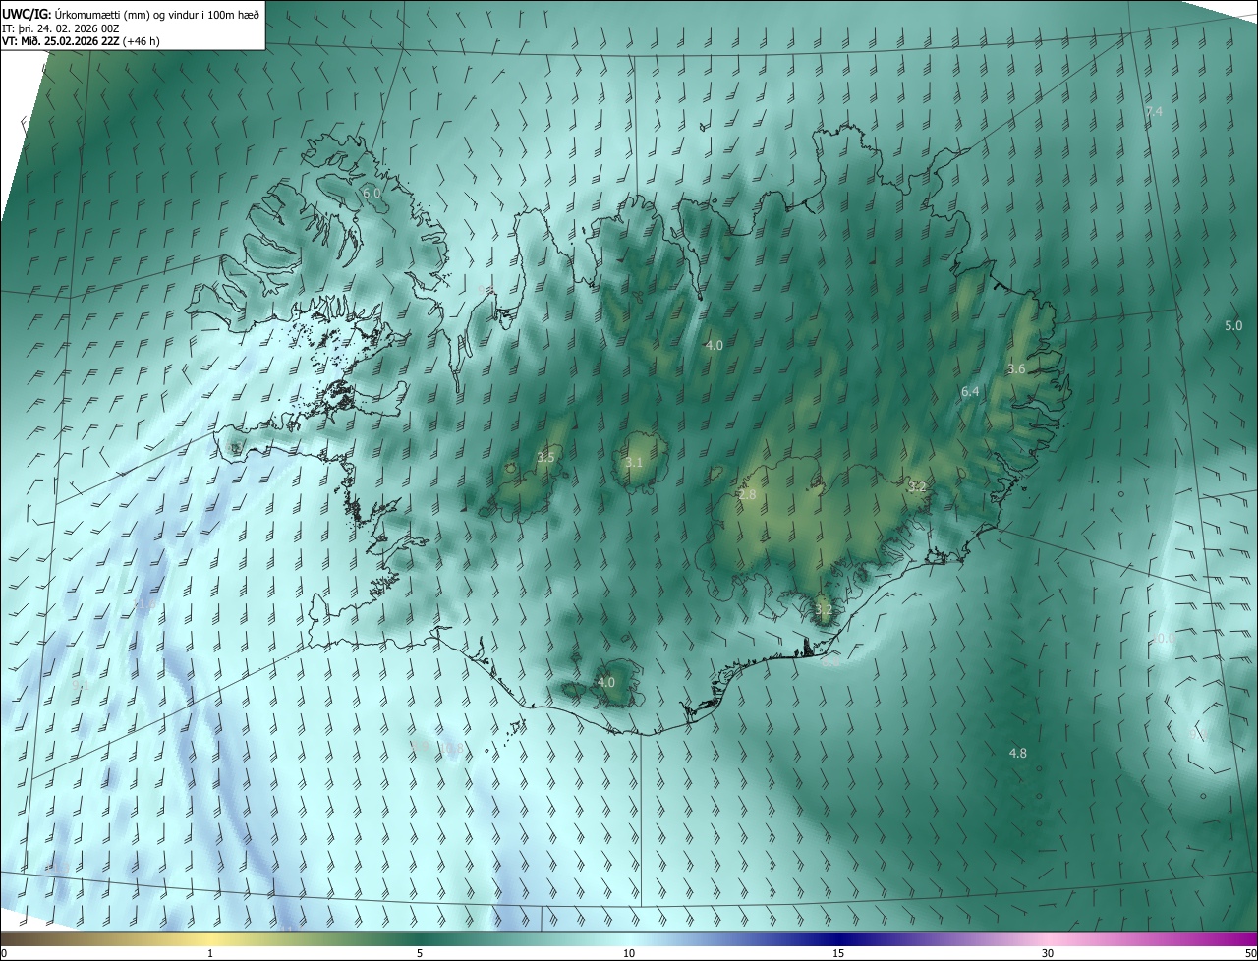Click the "IT: þri. 24. 02. 2026 00Z" line
Image resolution: width=1258 pixels, height=961 pixels.
61,28
